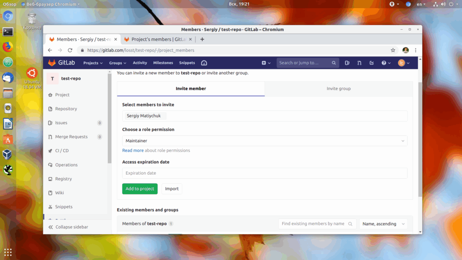Follow the Read more permissions link

133,150
